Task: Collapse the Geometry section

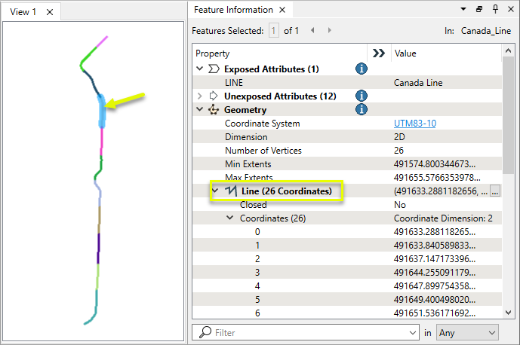Action: 200,109
